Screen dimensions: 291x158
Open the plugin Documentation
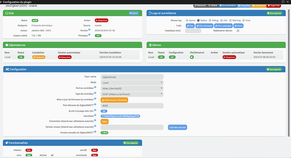[228, 5]
